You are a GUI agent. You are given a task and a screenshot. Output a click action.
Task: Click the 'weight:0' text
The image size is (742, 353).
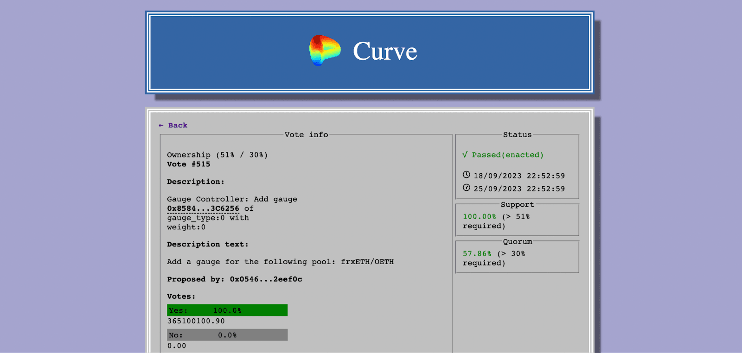pyautogui.click(x=186, y=227)
